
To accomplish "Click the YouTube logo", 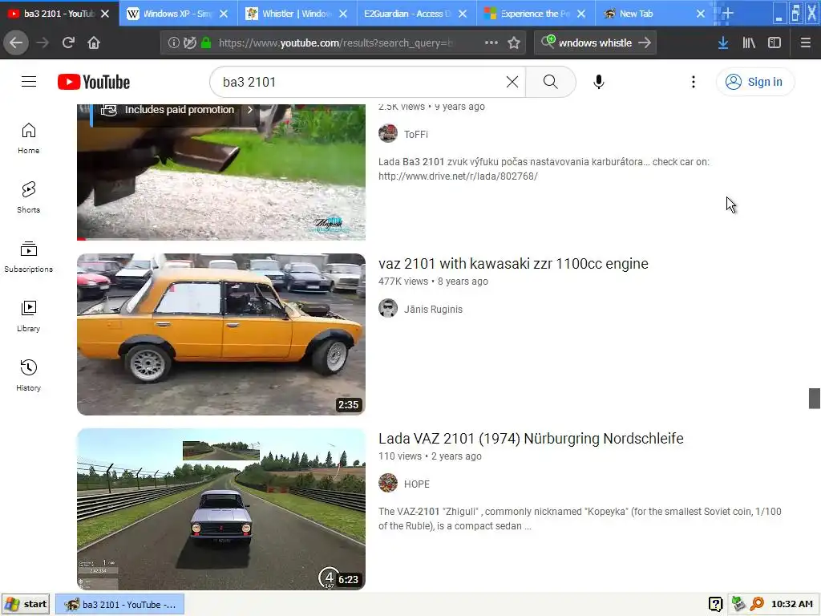I will (x=94, y=82).
